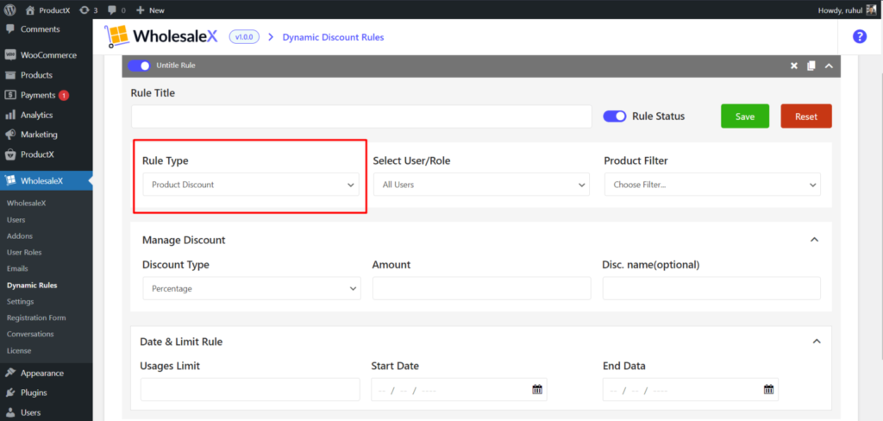Focus the Rule Title input field

[x=361, y=116]
